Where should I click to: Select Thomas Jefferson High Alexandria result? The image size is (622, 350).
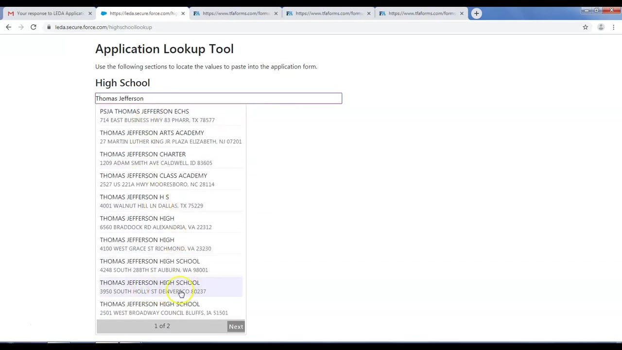click(171, 223)
